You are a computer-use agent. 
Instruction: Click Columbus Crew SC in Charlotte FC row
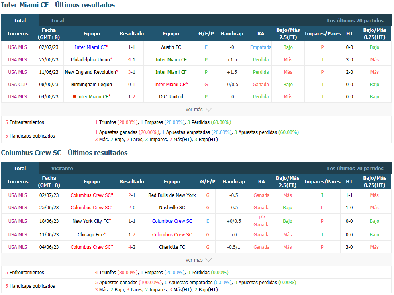92,247
